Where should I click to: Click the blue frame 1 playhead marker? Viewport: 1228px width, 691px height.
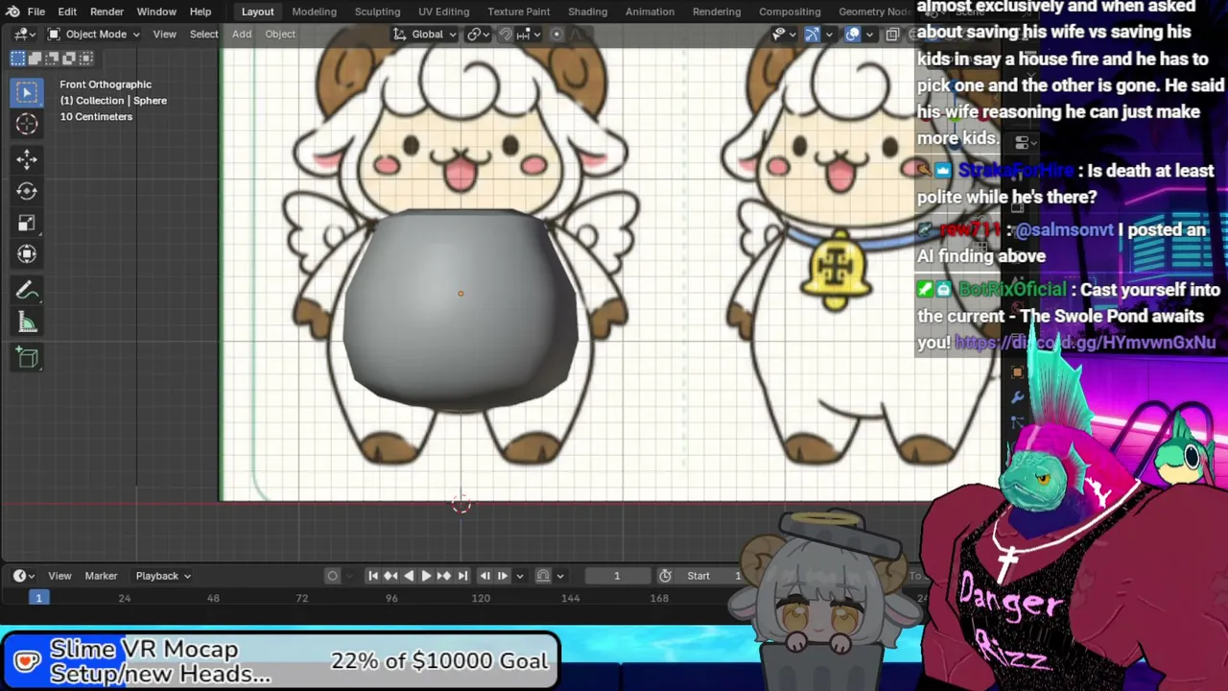point(38,598)
